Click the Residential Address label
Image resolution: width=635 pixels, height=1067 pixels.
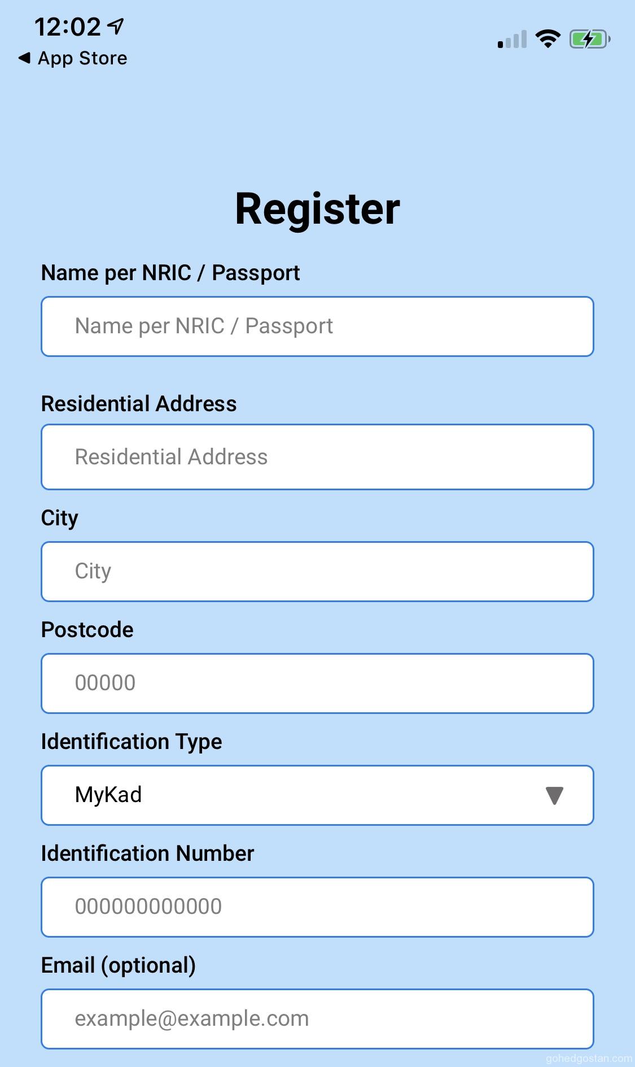click(139, 404)
